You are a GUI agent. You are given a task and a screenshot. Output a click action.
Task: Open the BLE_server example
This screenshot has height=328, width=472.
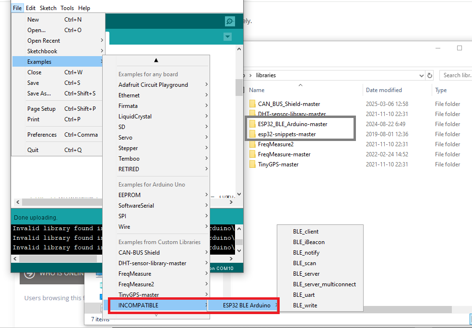click(320, 273)
